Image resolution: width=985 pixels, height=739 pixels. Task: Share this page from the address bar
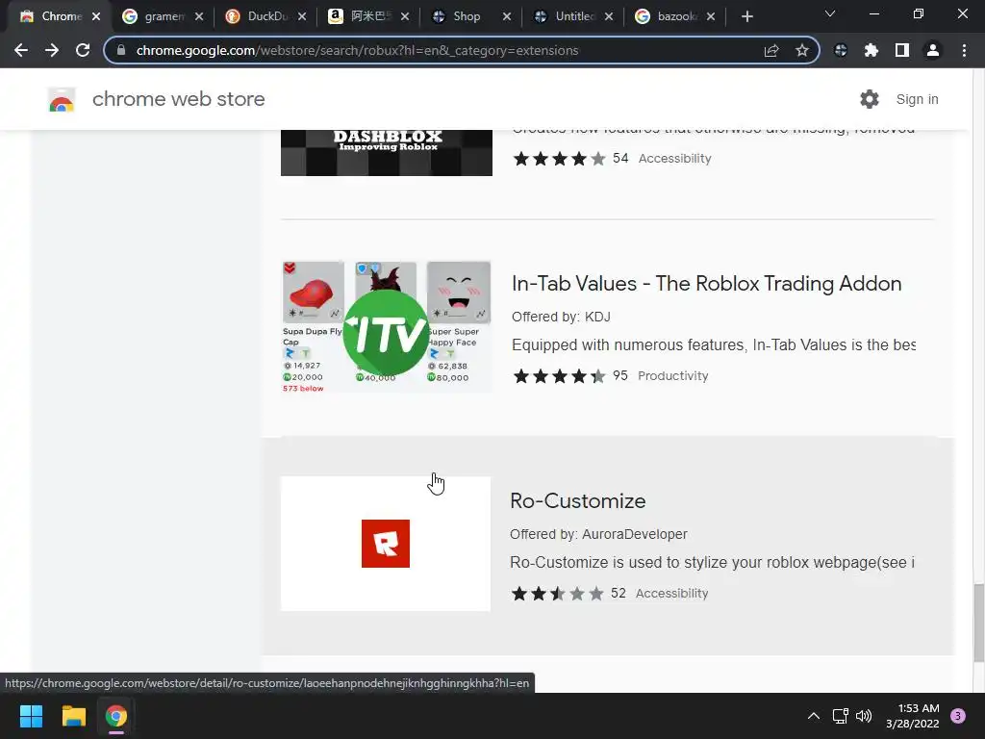point(771,50)
